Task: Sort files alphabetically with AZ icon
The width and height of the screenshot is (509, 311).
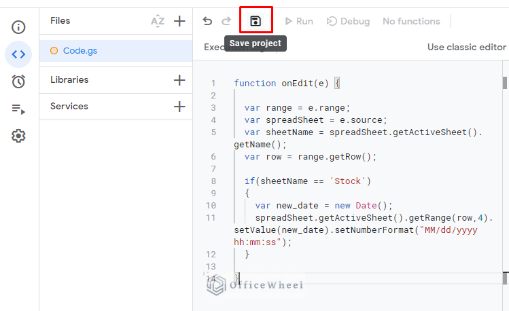Action: (158, 21)
